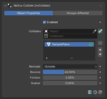Move collider up with the up arrow
The height and width of the screenshot is (99, 107).
tap(100, 50)
